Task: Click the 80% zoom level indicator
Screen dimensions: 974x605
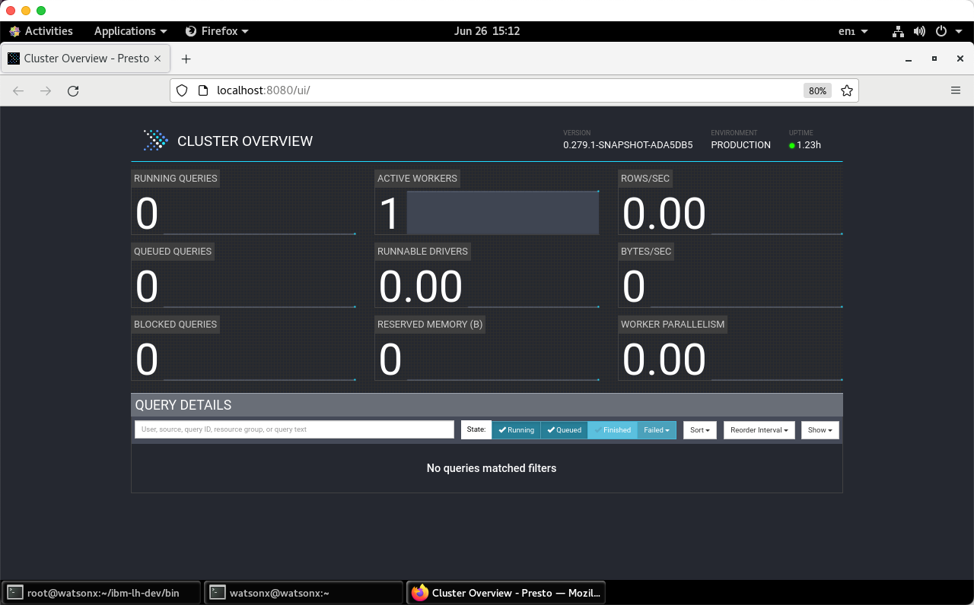Action: [x=817, y=90]
